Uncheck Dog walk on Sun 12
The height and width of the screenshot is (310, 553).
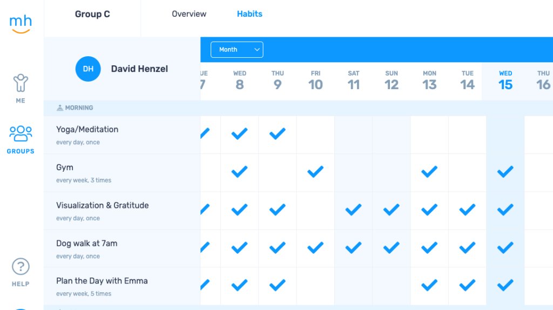pyautogui.click(x=392, y=248)
